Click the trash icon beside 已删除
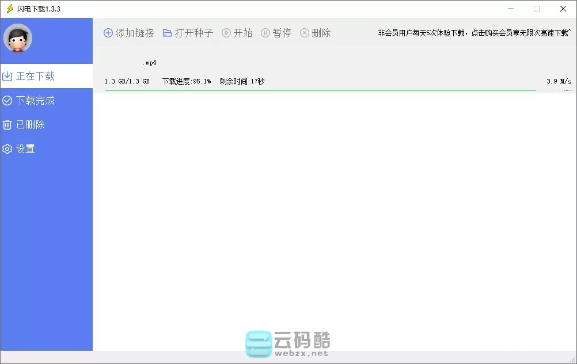The width and height of the screenshot is (577, 364). point(7,124)
